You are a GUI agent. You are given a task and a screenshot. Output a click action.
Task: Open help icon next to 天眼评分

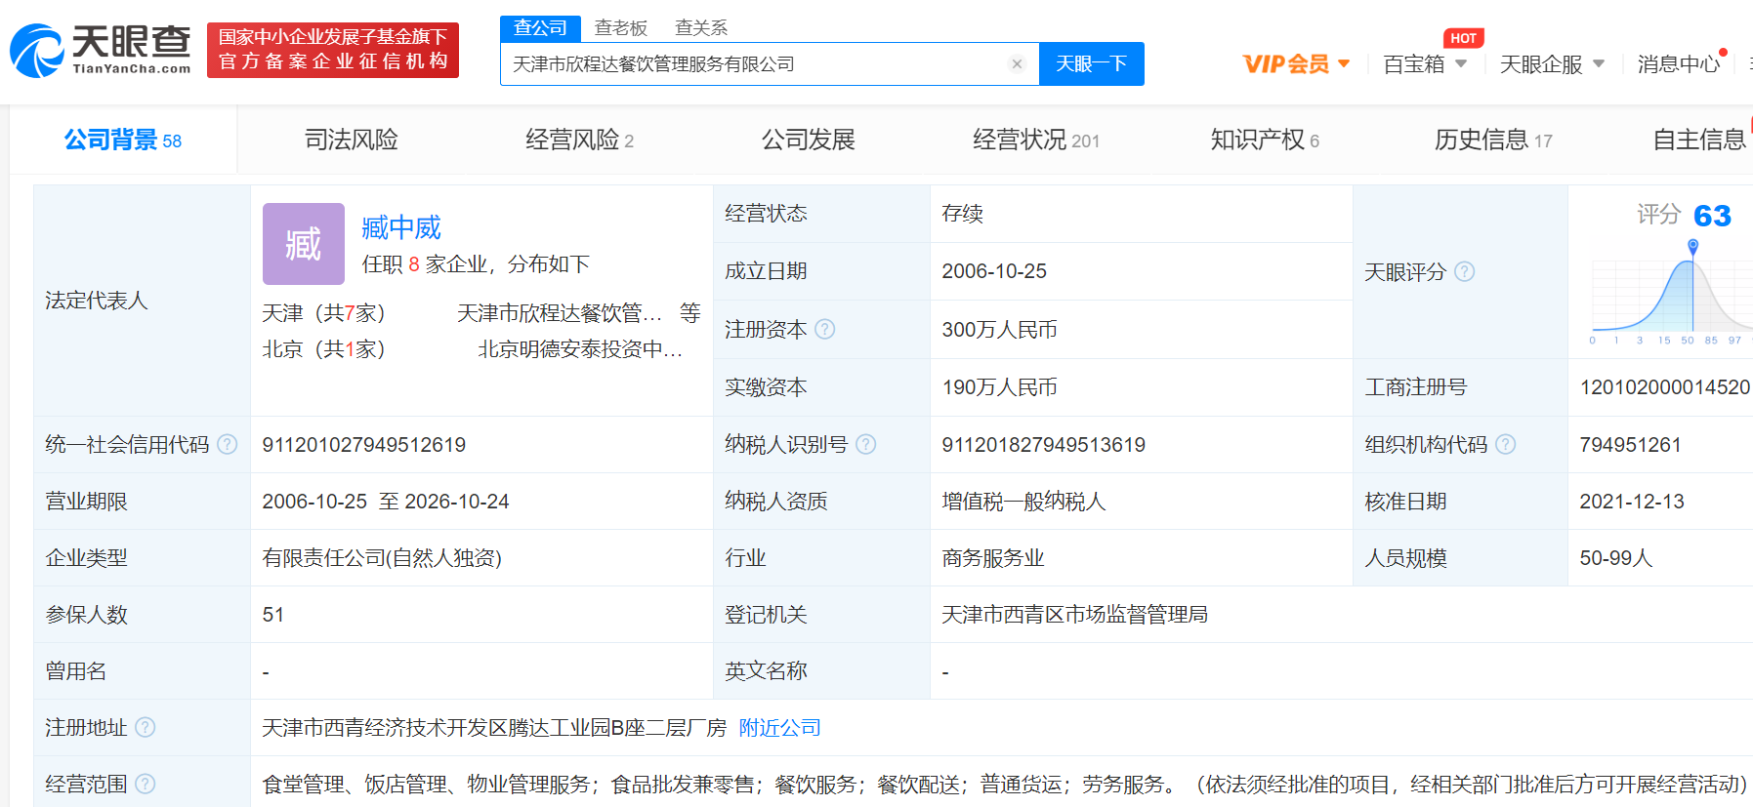coord(1465,271)
